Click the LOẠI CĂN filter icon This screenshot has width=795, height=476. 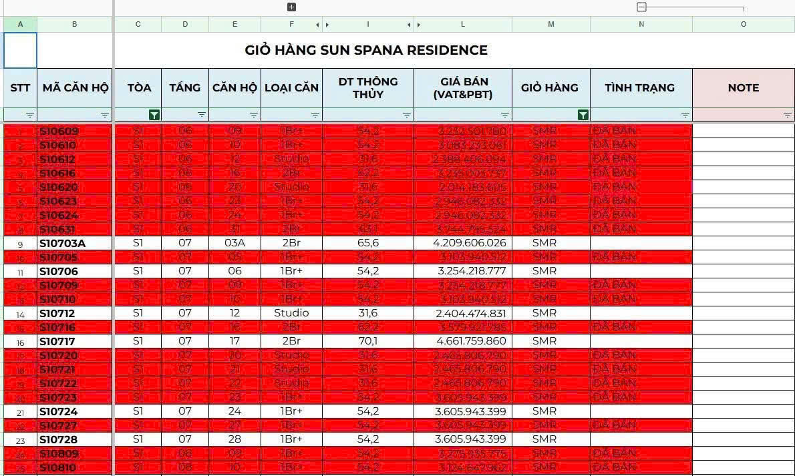315,115
